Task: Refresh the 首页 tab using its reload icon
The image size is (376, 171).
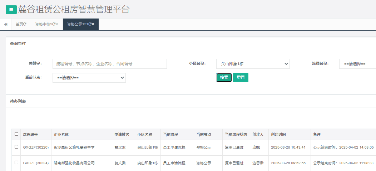Action: 25,24
